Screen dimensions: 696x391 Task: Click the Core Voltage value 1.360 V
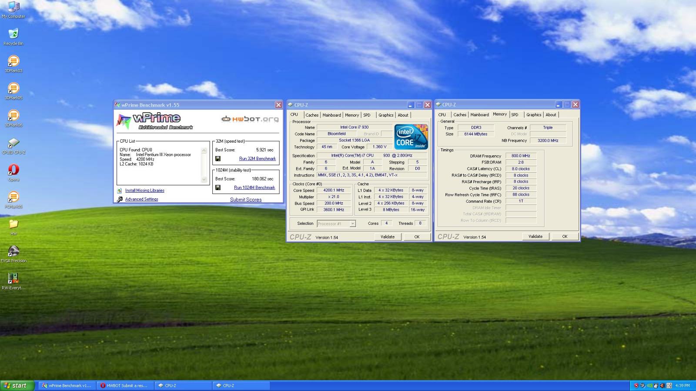[x=379, y=147]
